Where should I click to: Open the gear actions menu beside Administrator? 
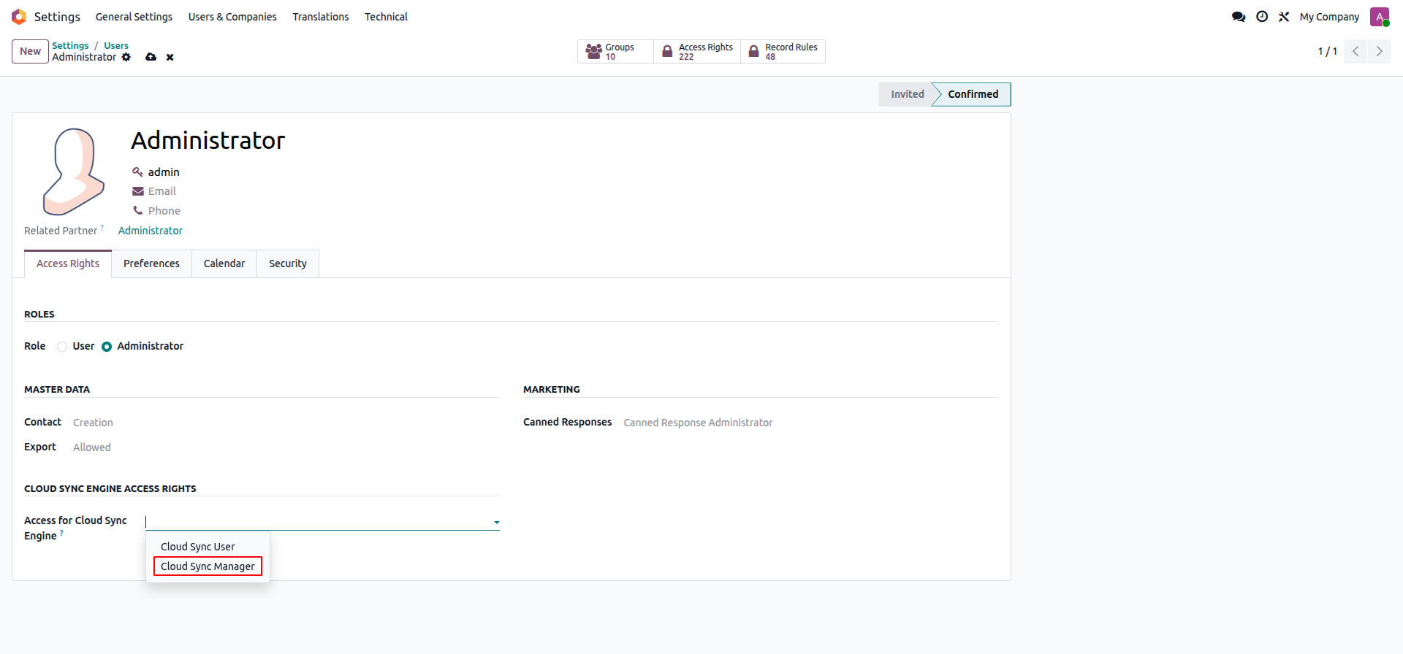126,57
